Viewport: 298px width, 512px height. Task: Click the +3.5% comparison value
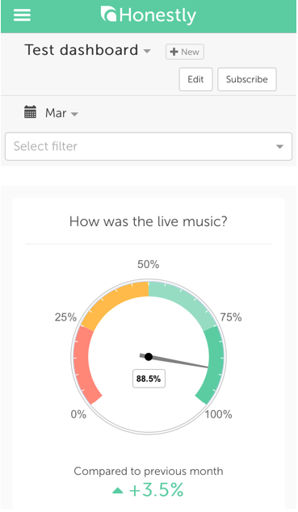tap(157, 490)
